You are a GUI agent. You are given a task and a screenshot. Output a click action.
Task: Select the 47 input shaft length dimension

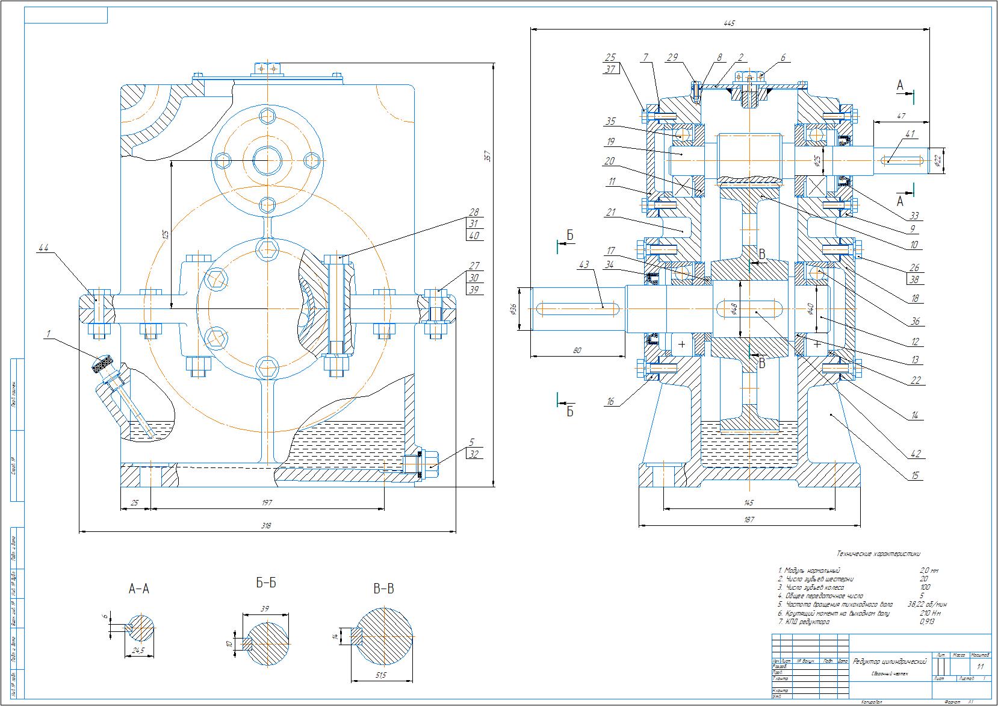(x=901, y=114)
